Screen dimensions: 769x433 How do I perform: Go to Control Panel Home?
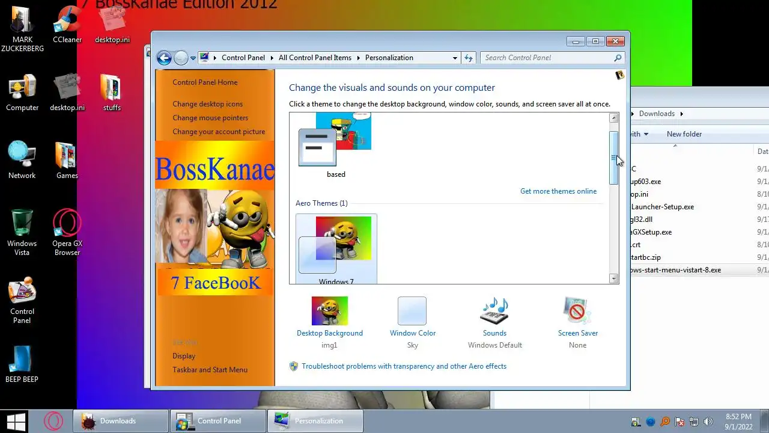[205, 82]
